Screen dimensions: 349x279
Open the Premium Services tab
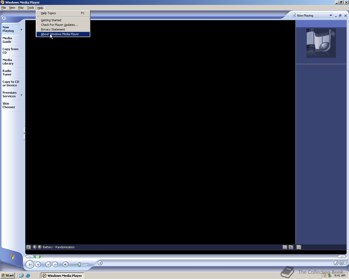[10, 95]
